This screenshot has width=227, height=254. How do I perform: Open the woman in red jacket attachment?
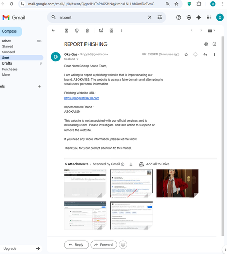178,183
